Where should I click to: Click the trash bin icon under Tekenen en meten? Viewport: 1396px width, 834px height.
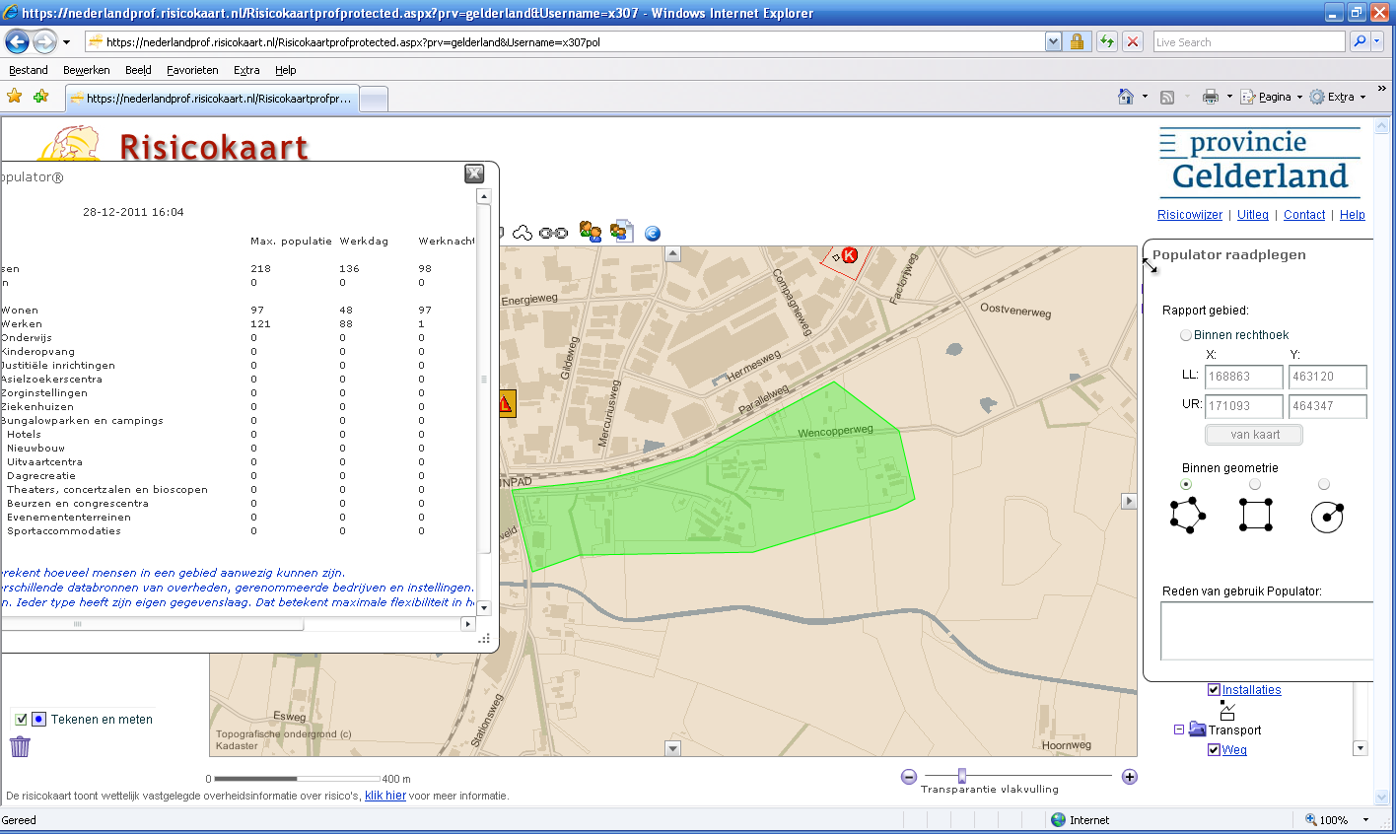pos(20,746)
